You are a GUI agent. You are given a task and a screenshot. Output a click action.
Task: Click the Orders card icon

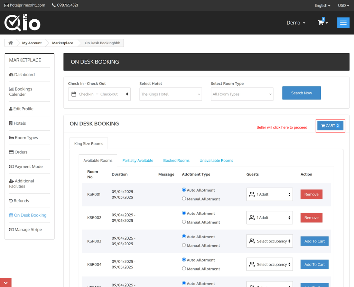pyautogui.click(x=11, y=152)
